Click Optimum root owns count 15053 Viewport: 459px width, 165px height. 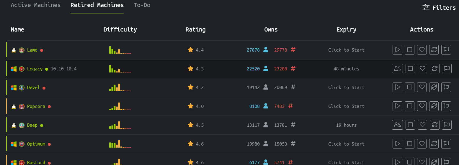click(280, 144)
